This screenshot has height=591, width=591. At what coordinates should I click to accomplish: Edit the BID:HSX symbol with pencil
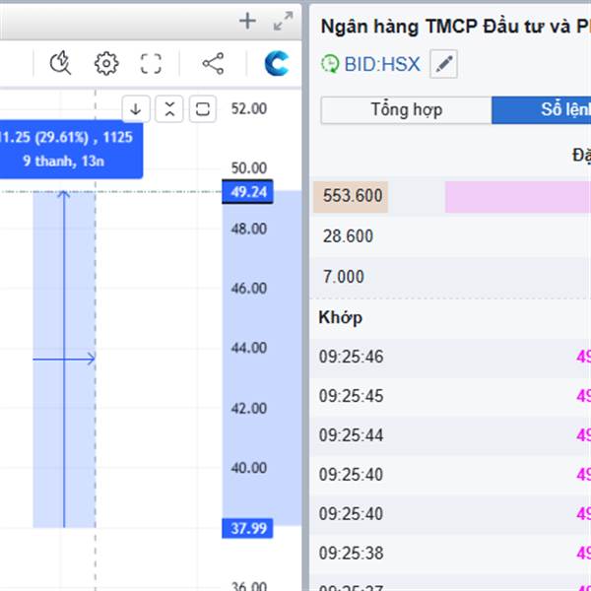click(443, 64)
